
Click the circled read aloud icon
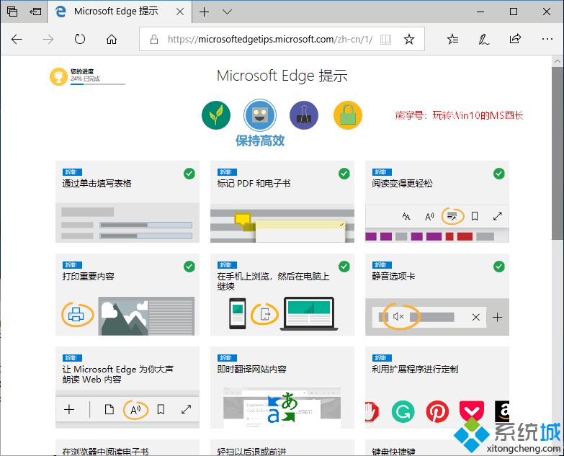coord(135,410)
